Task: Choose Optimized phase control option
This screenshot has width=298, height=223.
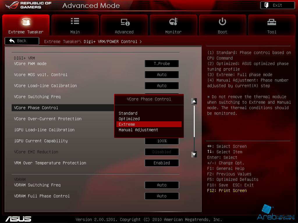Action: click(x=149, y=119)
